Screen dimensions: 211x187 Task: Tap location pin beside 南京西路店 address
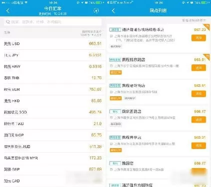(111, 118)
